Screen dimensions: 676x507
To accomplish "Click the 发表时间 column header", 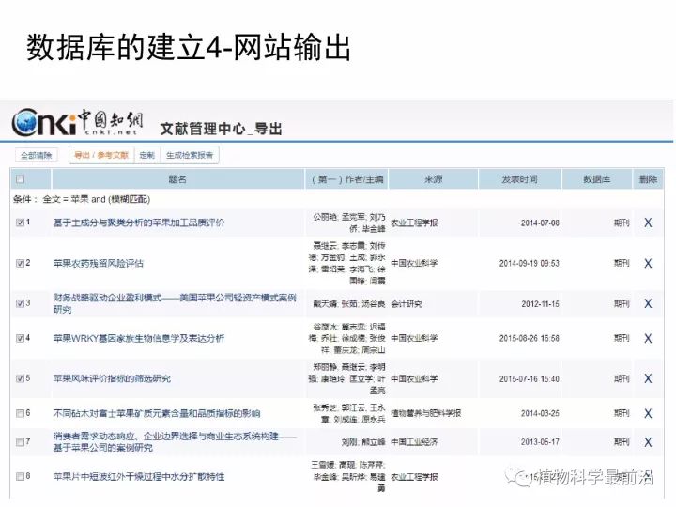I will click(x=519, y=179).
